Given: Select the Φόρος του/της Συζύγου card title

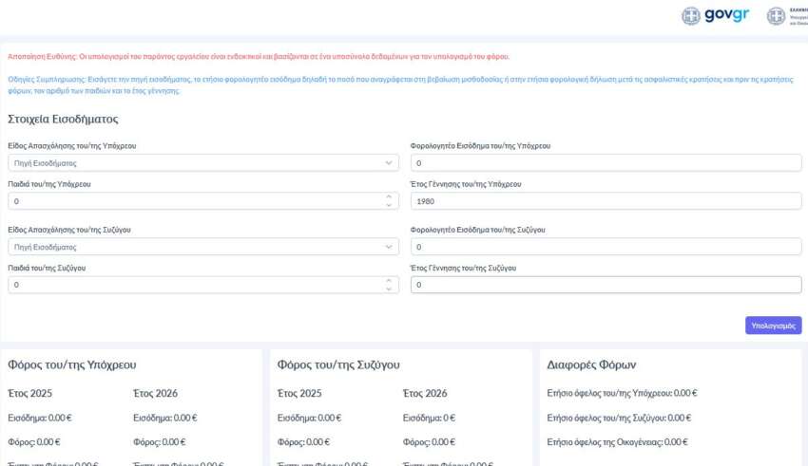Looking at the screenshot, I should 337,364.
